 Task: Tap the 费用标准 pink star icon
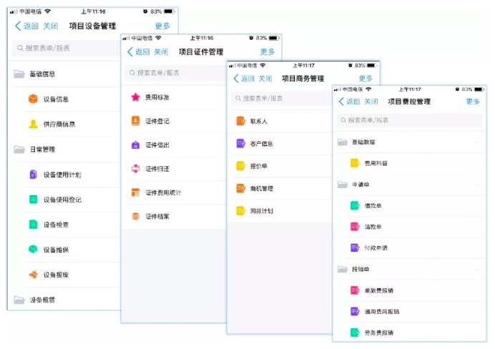[x=135, y=97]
